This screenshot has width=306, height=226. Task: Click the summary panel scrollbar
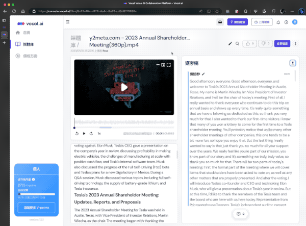[177, 154]
